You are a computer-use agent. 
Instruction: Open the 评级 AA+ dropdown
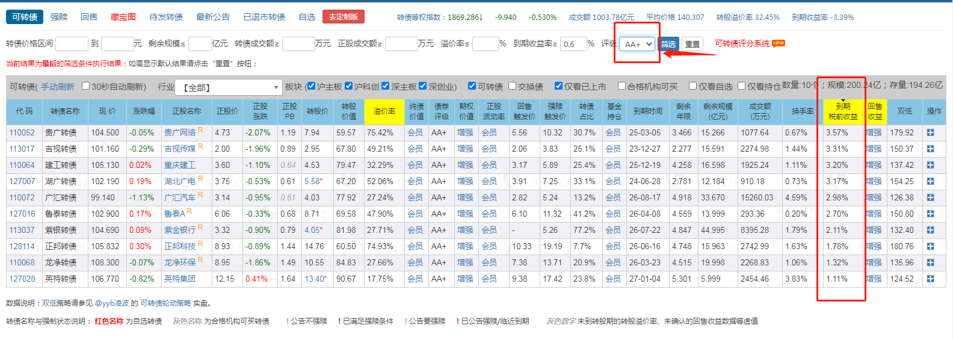pyautogui.click(x=637, y=44)
